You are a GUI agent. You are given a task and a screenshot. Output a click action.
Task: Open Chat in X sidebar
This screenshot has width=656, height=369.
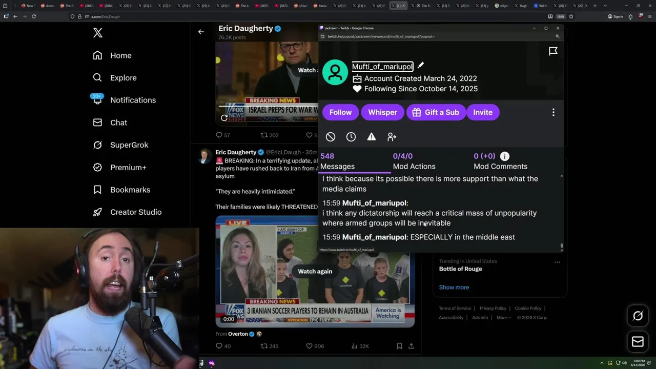(110, 122)
